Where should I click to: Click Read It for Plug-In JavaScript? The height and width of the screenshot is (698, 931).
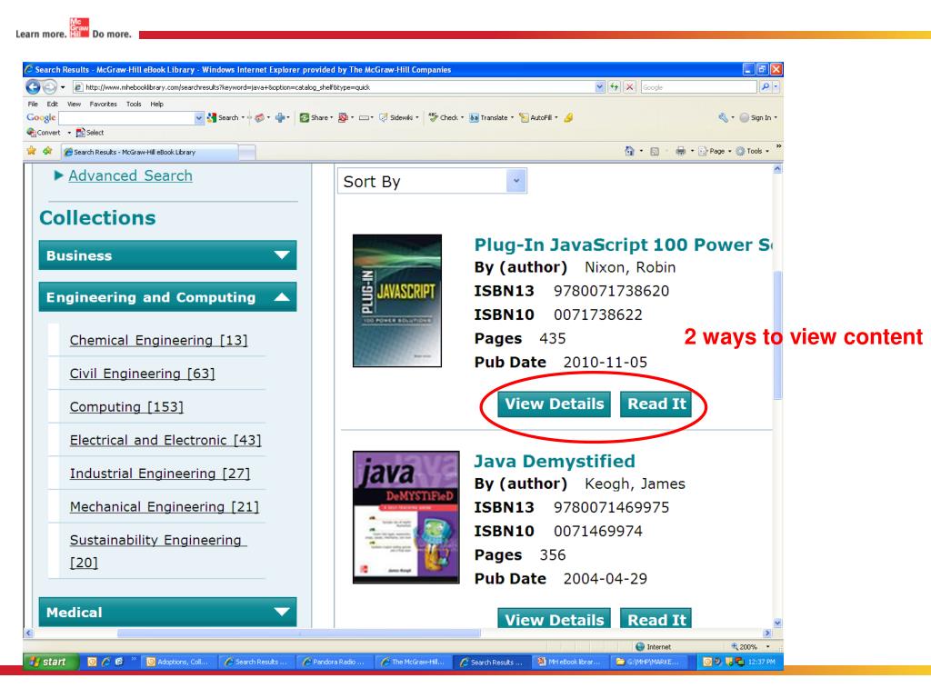(x=656, y=404)
